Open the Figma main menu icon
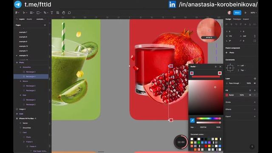This screenshot has height=153, width=272. click(17, 13)
